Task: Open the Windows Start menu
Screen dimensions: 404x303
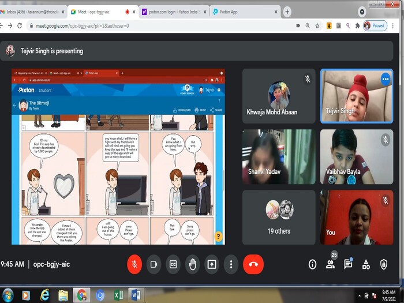Action: click(8, 295)
